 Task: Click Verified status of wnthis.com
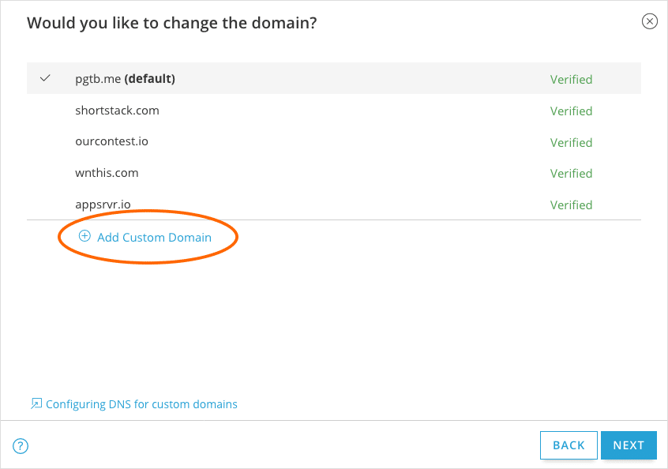click(571, 174)
